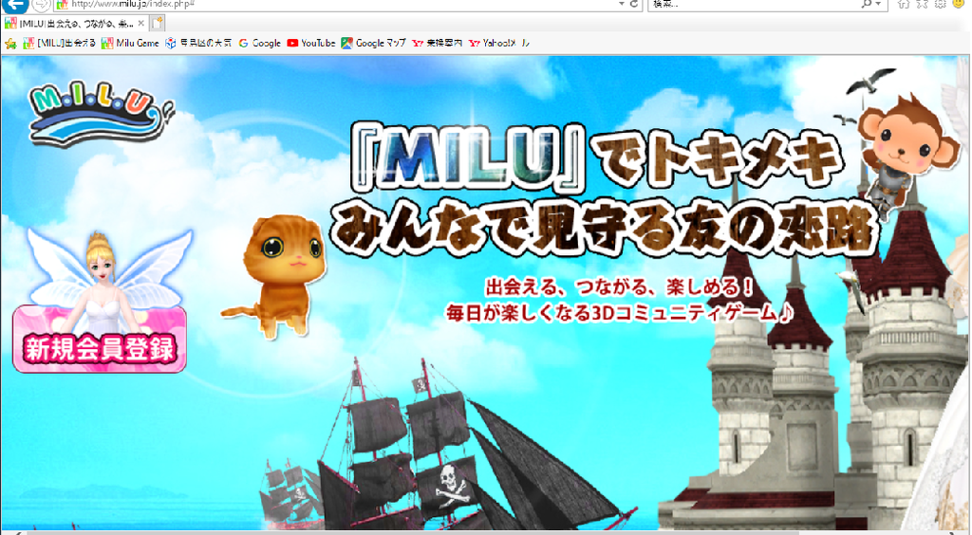972x535 pixels.
Task: Open the Tools gear icon
Action: pos(941,4)
